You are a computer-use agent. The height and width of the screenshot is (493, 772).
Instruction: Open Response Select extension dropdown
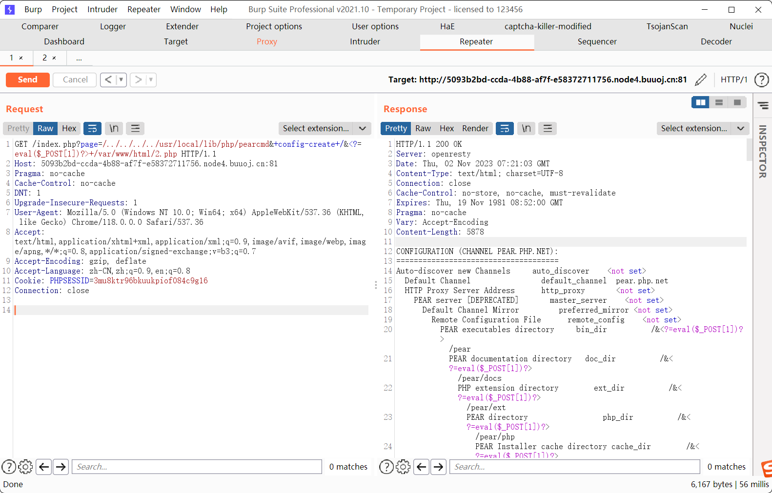[703, 128]
